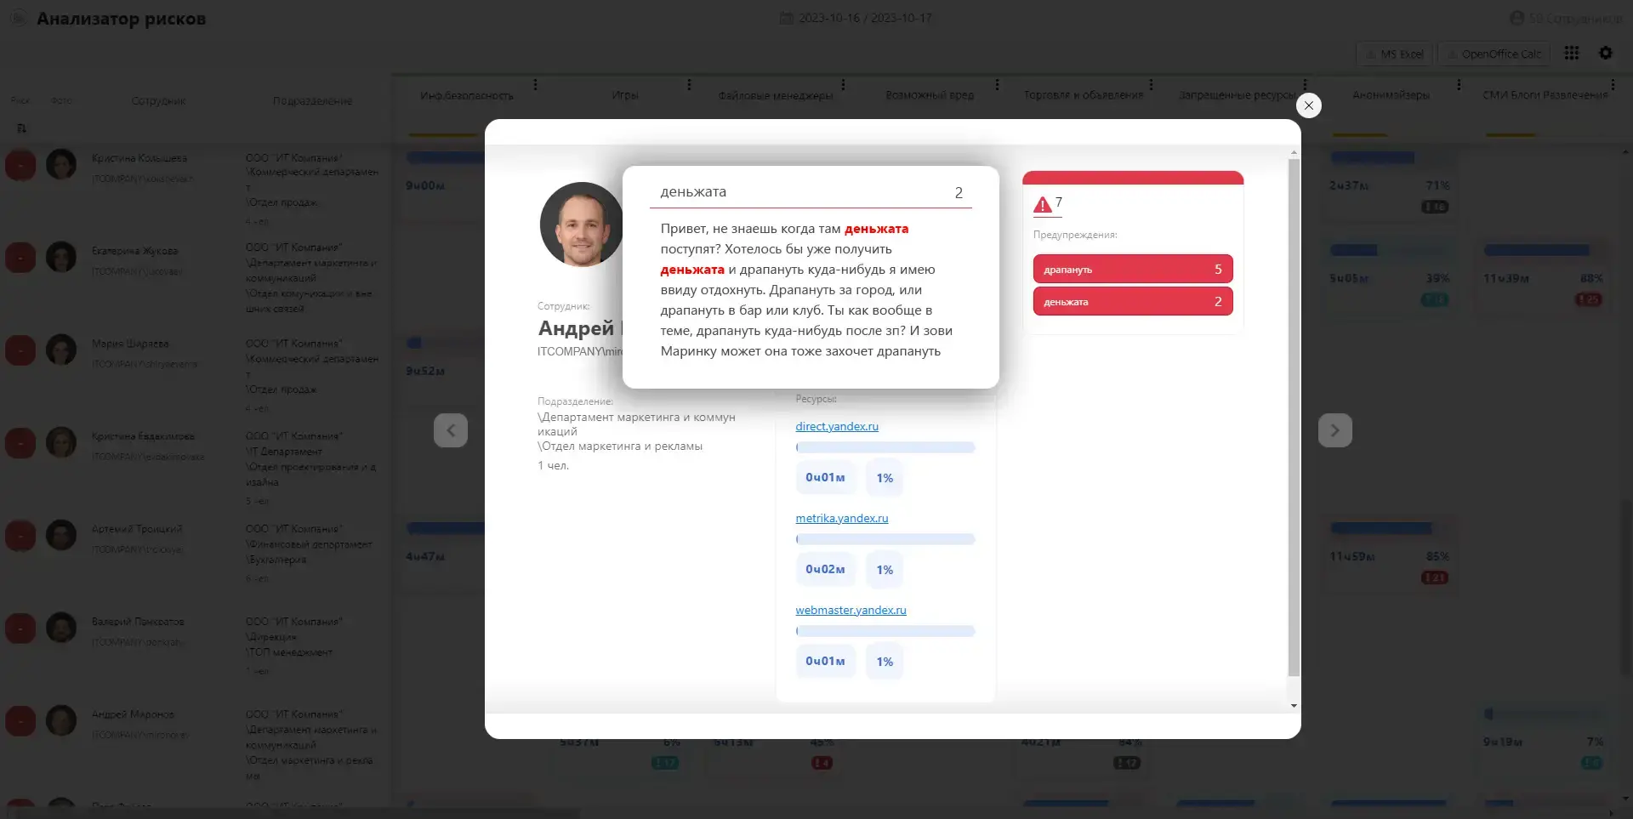Click Игры column header

tap(625, 95)
